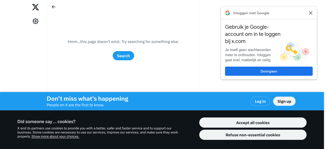
Task: Click the blue Search button
Action: pyautogui.click(x=123, y=56)
